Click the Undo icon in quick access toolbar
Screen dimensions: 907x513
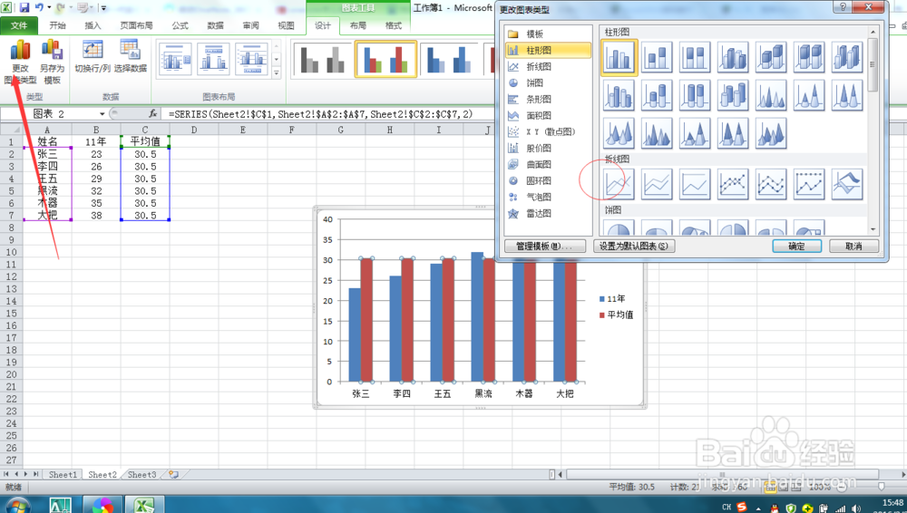coord(39,7)
